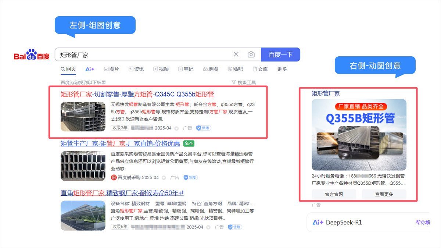441x248 pixels.
Task: Select the 网页 tab
Action: (x=69, y=69)
